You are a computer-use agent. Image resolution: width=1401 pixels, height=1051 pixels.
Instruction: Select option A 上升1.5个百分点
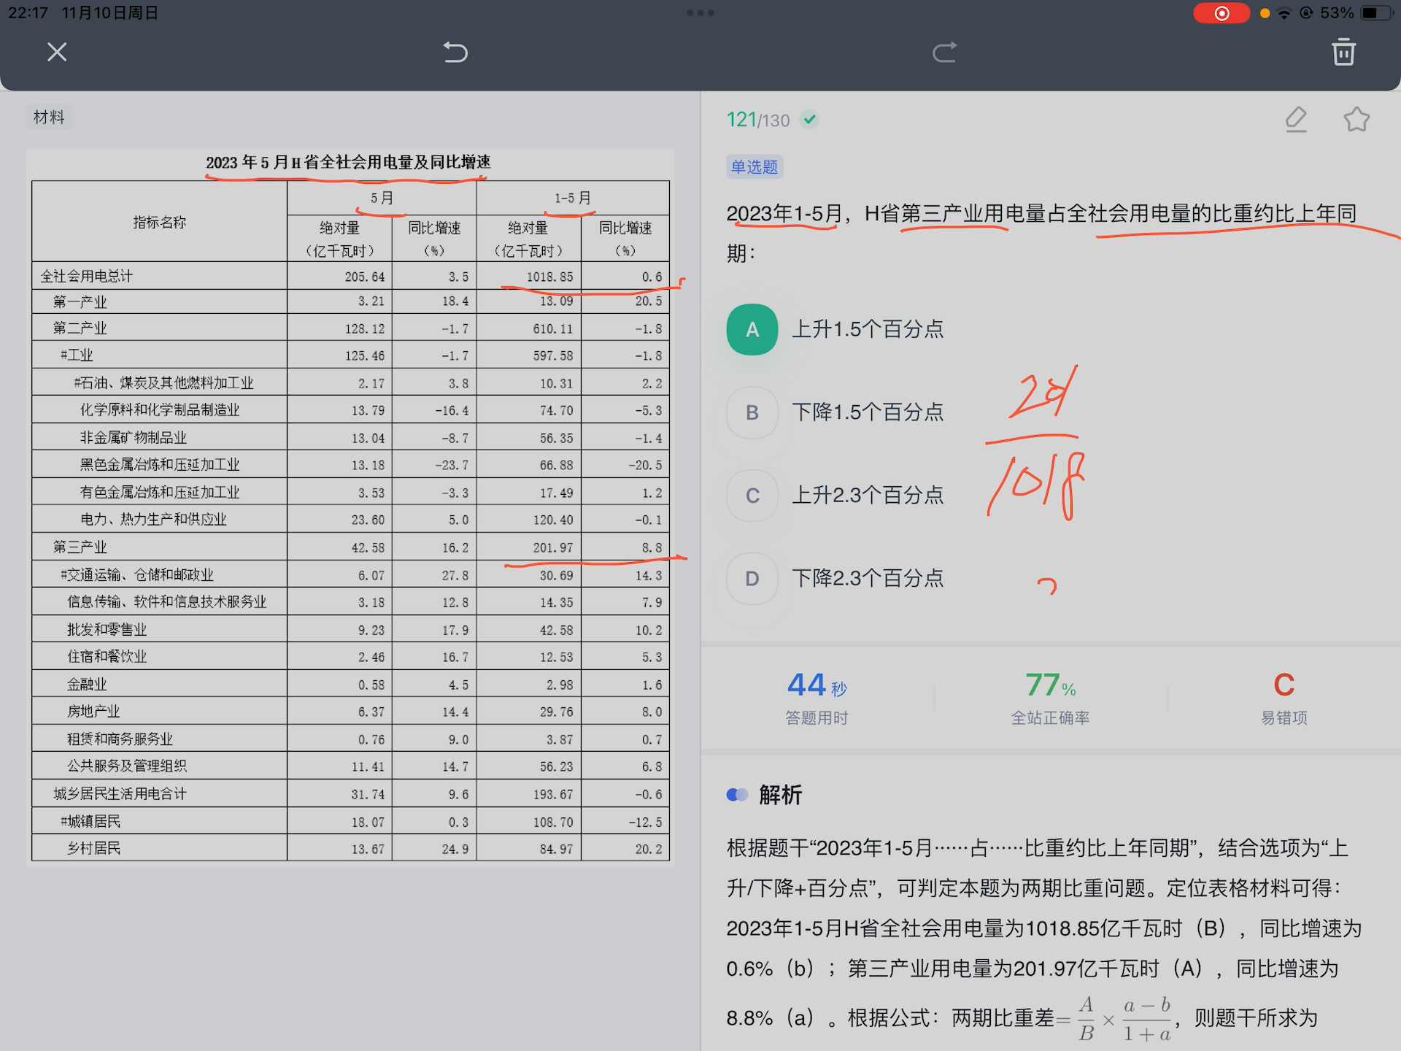[835, 330]
